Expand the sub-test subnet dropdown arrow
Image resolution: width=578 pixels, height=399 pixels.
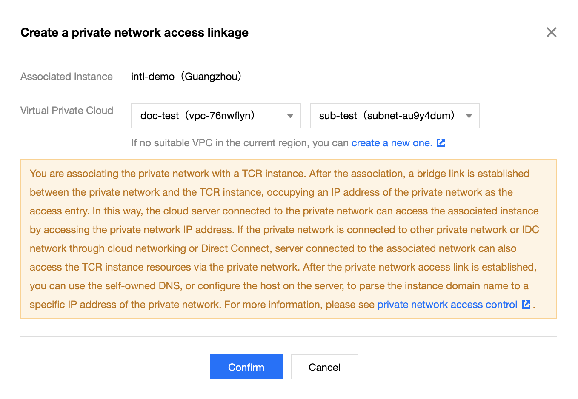469,116
